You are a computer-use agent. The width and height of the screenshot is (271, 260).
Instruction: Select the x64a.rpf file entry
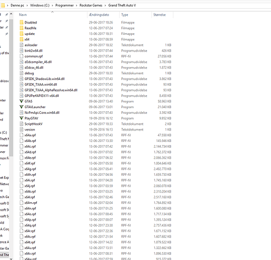tap(30, 135)
